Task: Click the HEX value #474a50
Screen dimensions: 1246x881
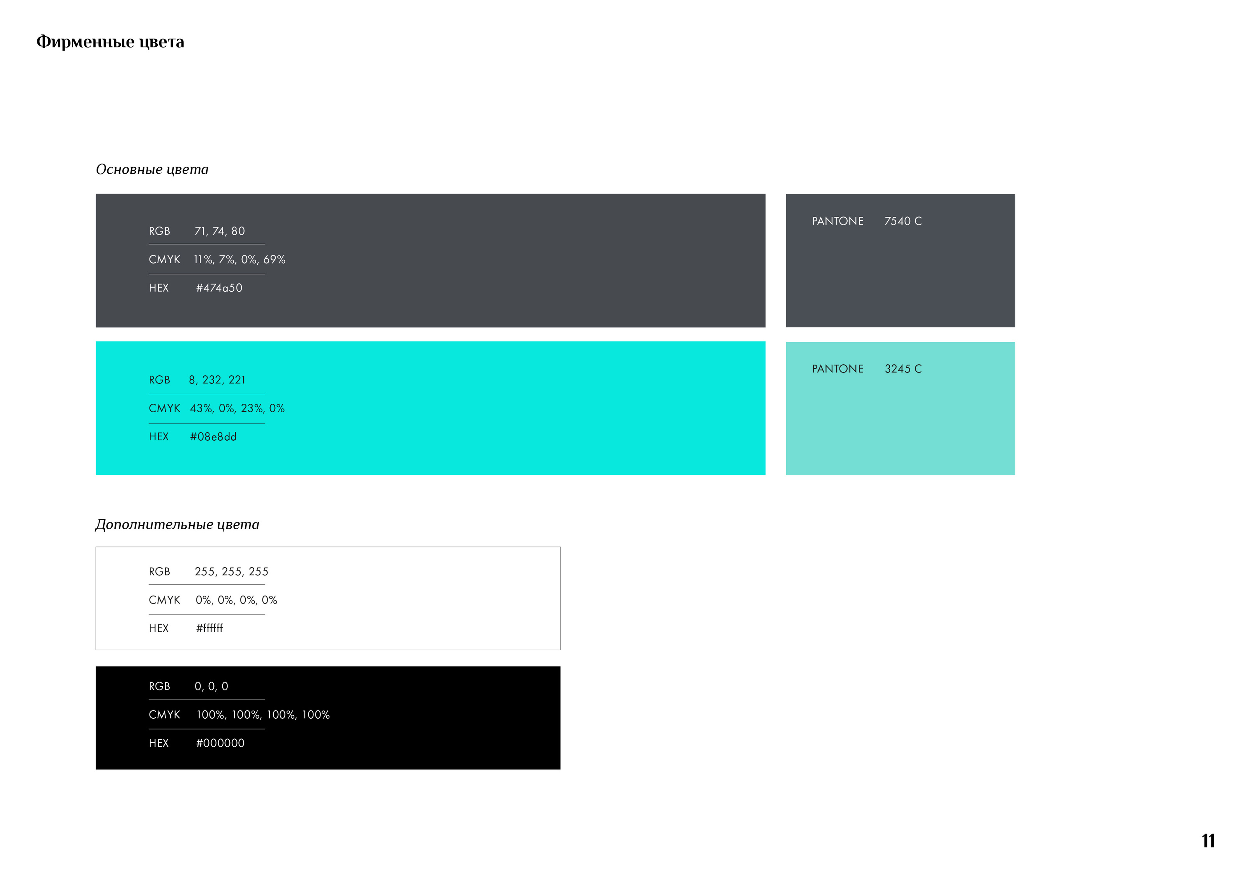Action: point(219,288)
